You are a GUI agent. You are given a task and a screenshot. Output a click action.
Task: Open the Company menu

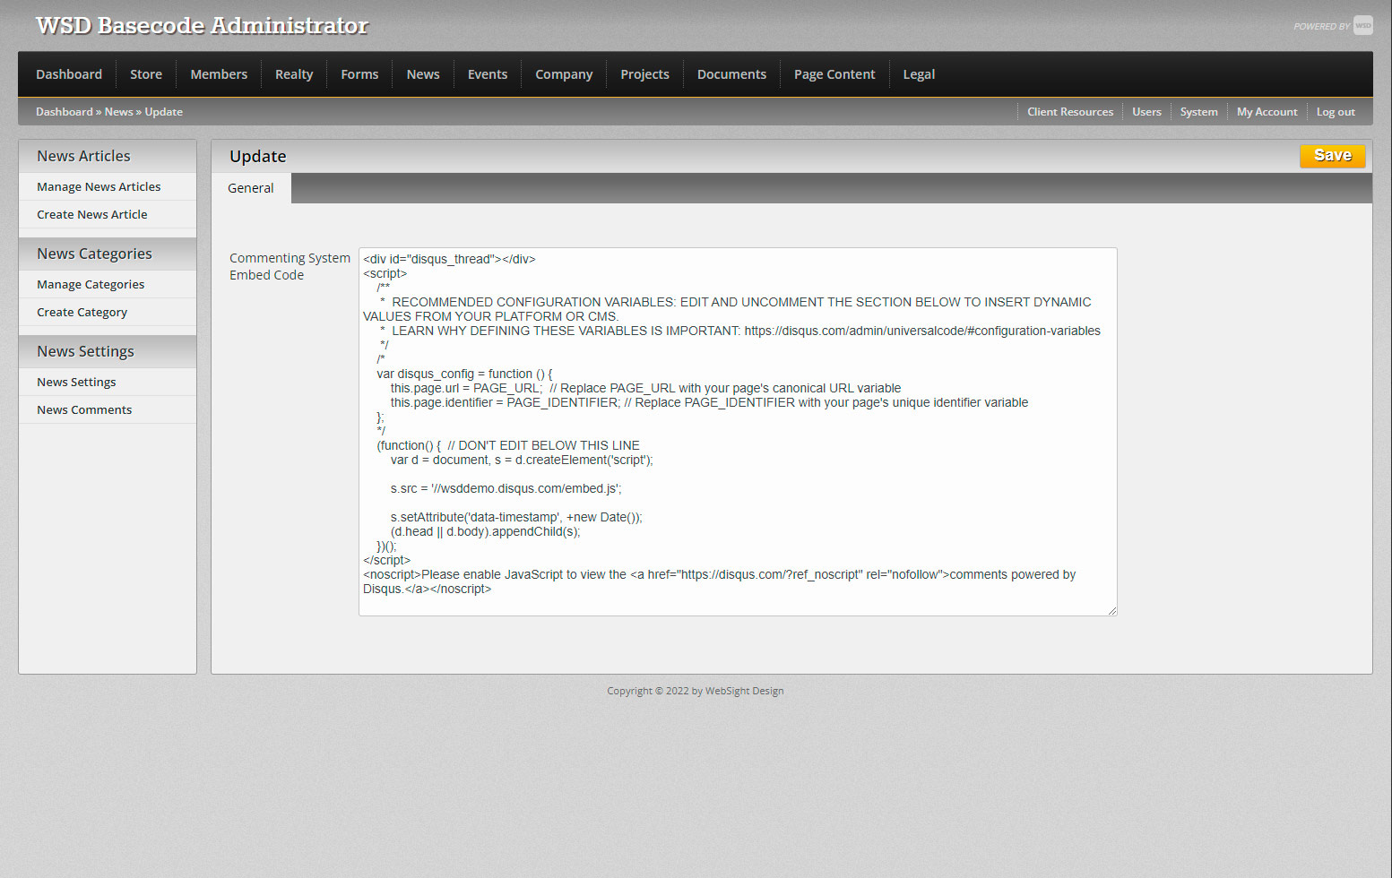[564, 74]
